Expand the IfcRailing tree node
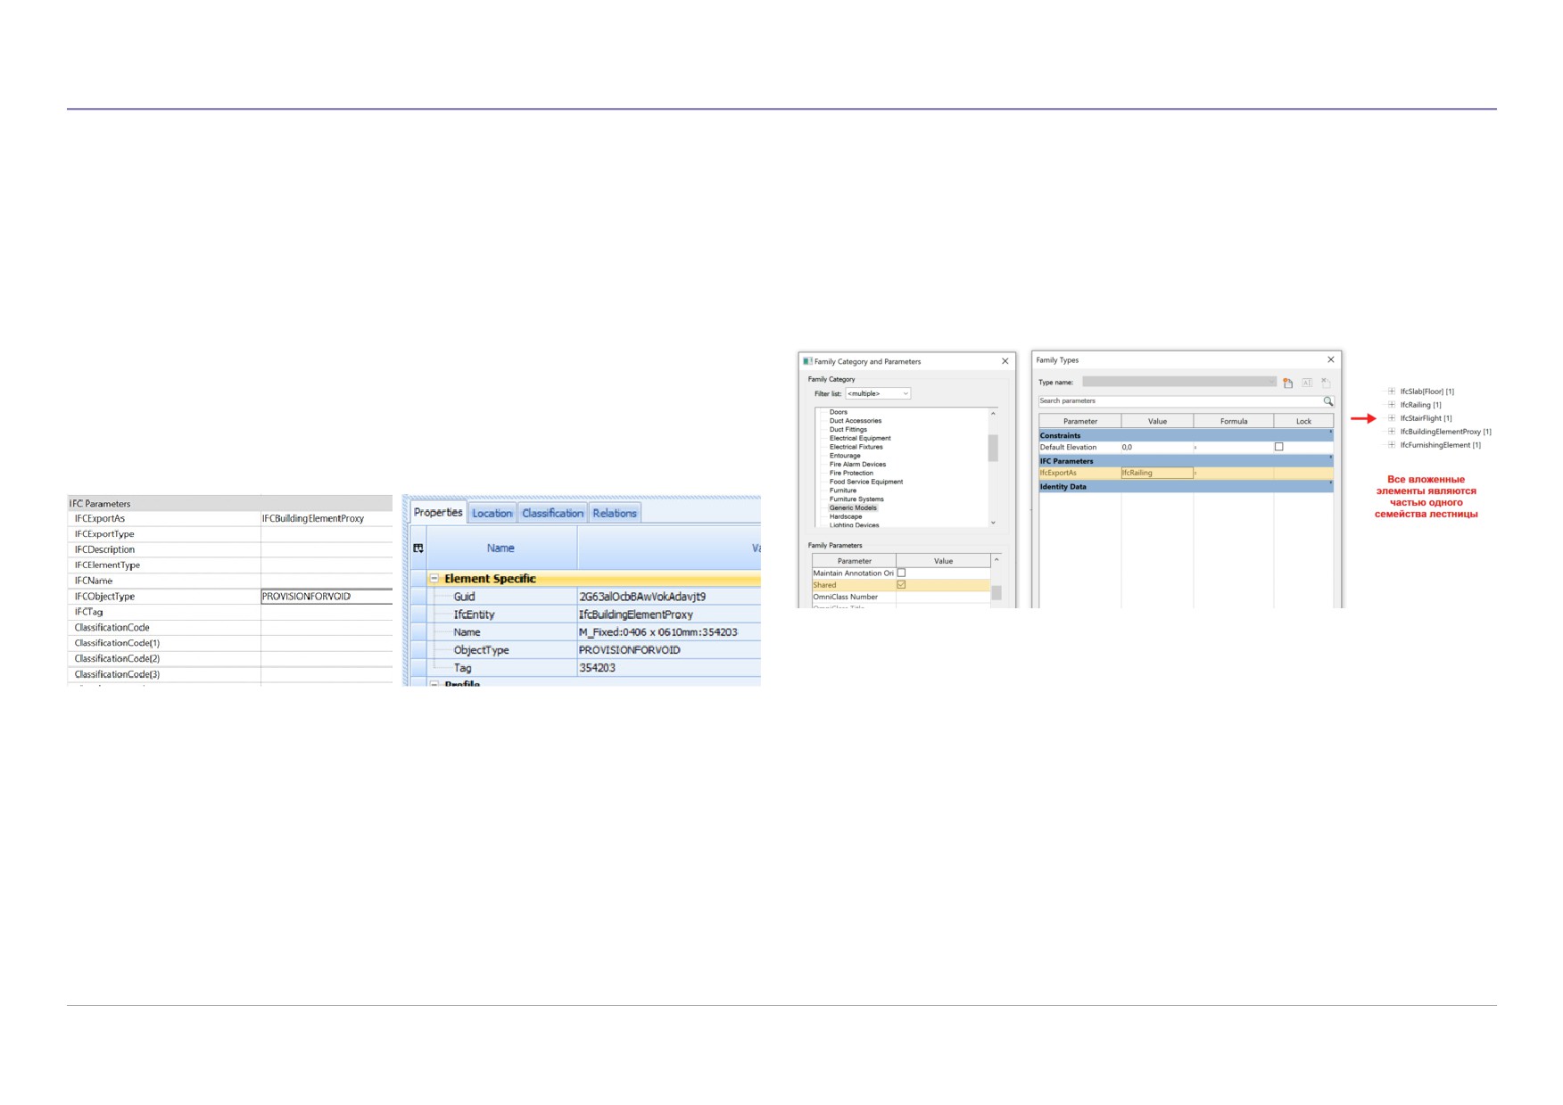 tap(1391, 405)
